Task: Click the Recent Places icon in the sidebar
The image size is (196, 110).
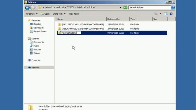Action: tap(31, 31)
